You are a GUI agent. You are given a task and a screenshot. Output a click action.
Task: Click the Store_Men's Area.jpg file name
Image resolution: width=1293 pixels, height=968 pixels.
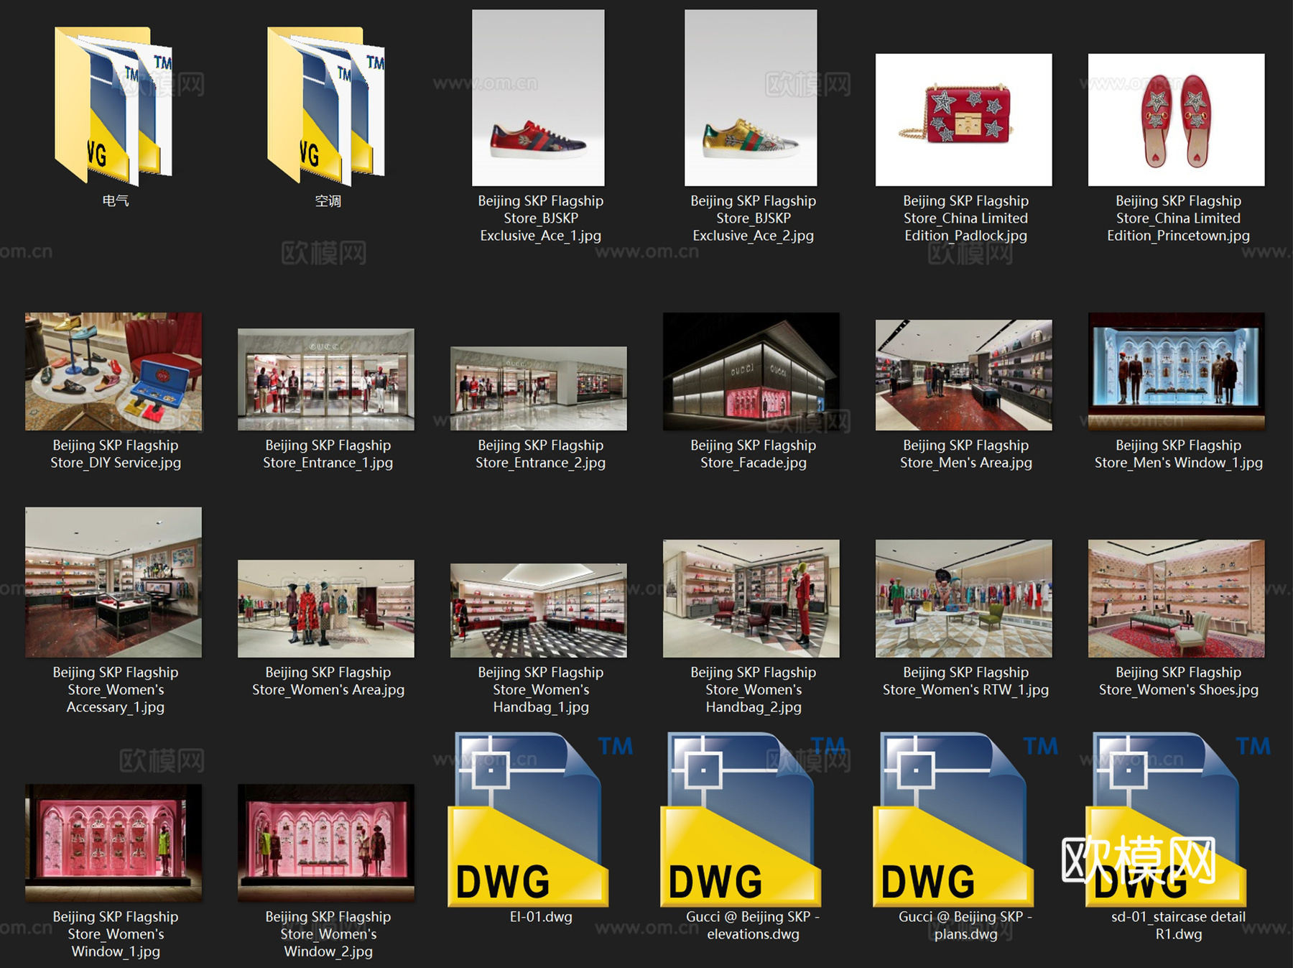[966, 454]
